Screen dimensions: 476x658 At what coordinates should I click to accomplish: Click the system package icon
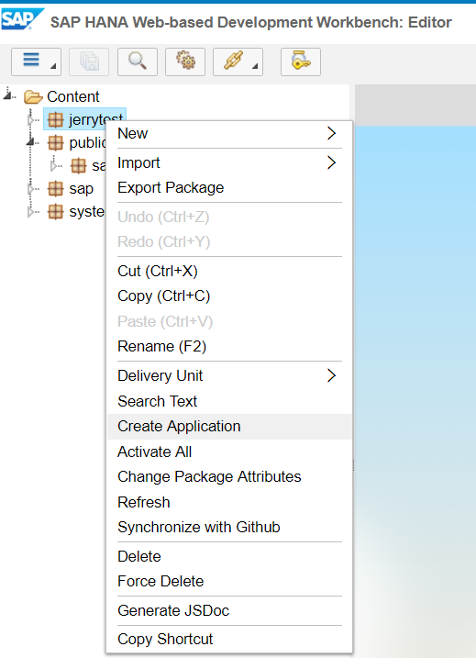tap(55, 211)
